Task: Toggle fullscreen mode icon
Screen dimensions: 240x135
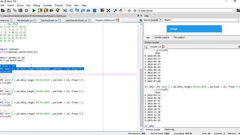Action: coord(108,10)
